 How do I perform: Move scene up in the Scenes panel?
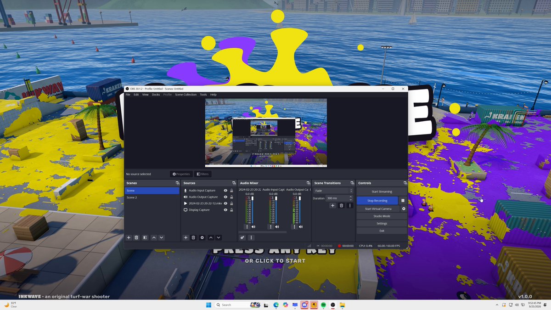(154, 237)
